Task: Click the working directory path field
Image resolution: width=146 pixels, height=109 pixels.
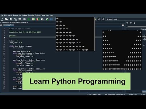Action: coord(126,19)
